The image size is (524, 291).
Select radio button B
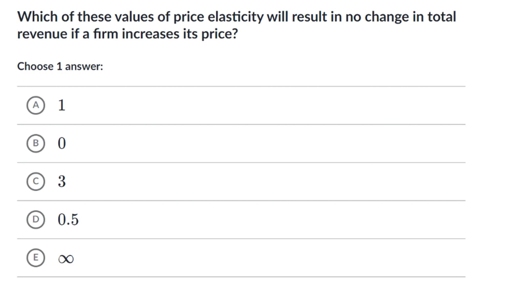36,143
